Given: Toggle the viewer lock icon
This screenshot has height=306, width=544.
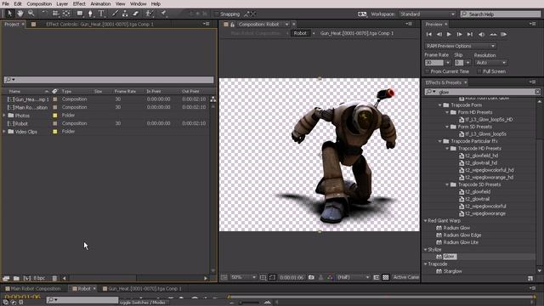Looking at the screenshot, I should (232, 25).
